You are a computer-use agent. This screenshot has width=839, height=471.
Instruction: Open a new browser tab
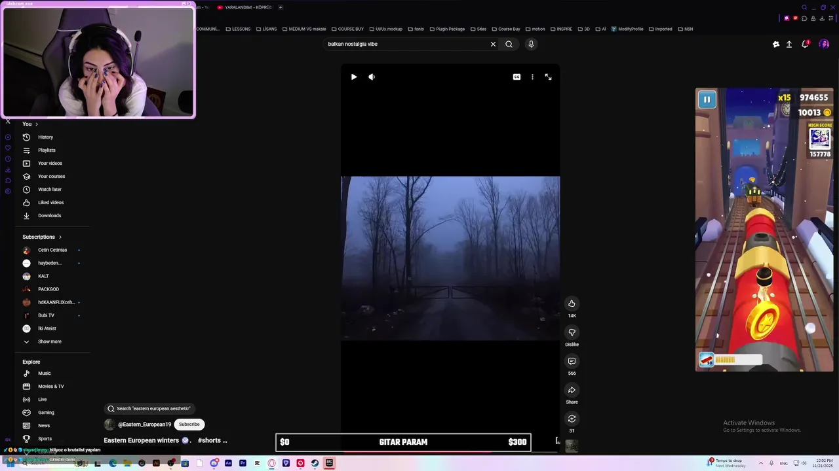[281, 7]
